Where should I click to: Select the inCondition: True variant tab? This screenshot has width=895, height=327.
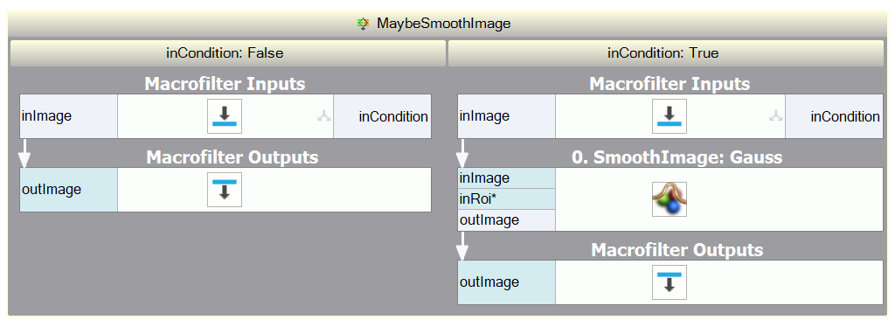[666, 53]
